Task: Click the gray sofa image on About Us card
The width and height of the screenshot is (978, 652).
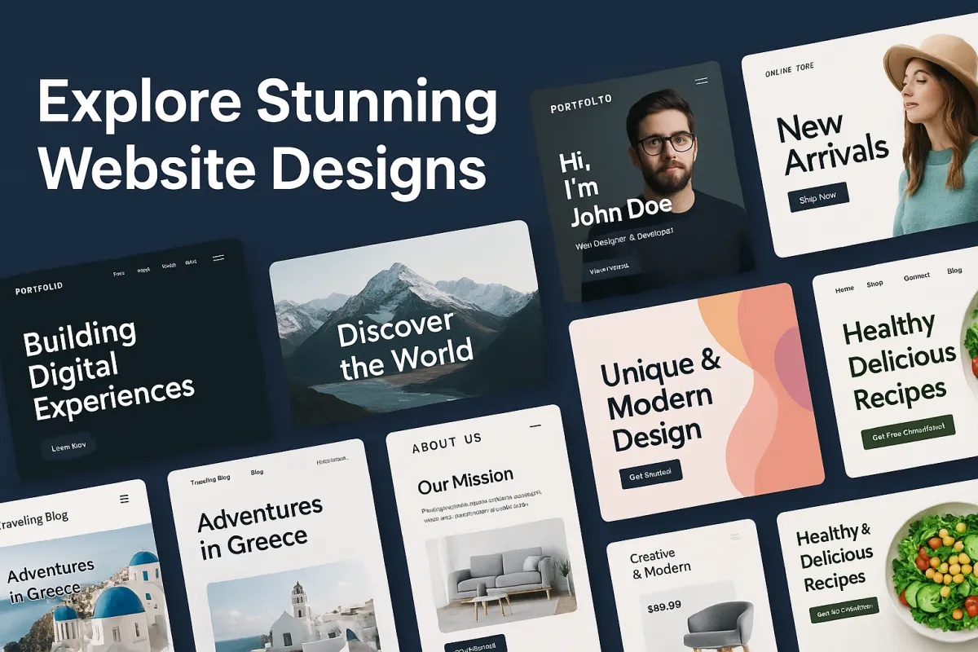Action: point(502,575)
